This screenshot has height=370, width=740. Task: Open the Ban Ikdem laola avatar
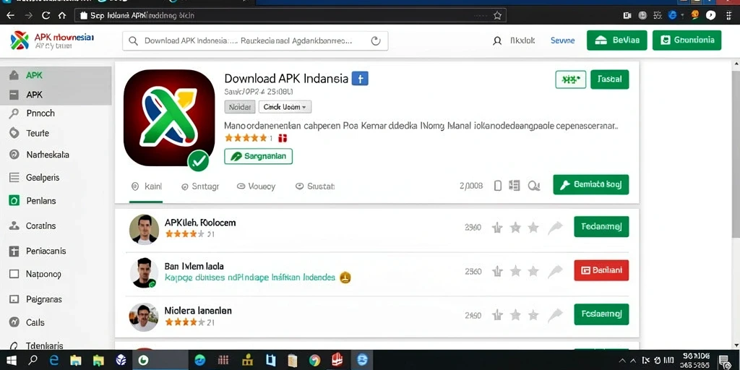(144, 272)
